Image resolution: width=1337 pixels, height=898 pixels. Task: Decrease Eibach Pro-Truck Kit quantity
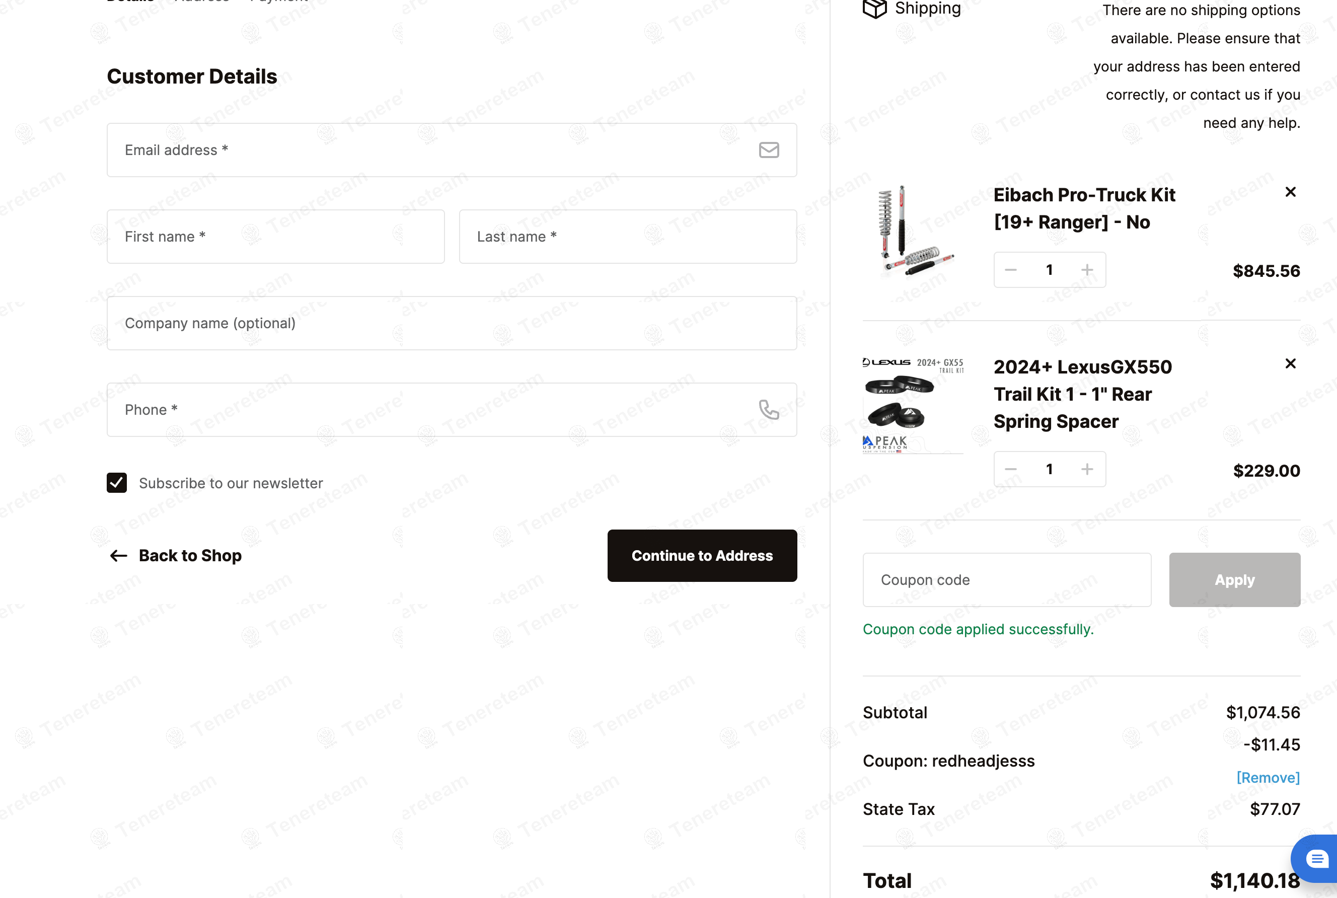click(1011, 270)
